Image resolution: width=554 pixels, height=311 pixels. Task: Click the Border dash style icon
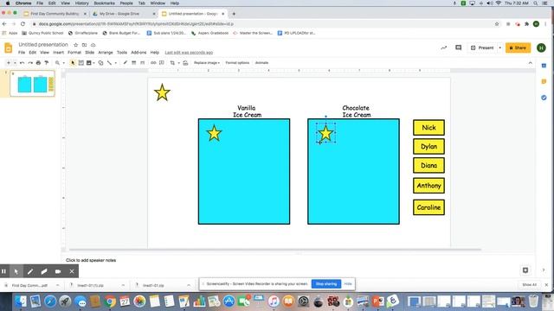coord(142,63)
